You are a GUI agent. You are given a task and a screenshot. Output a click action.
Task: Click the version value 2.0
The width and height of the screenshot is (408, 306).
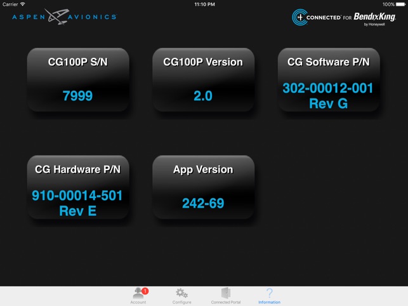click(203, 96)
